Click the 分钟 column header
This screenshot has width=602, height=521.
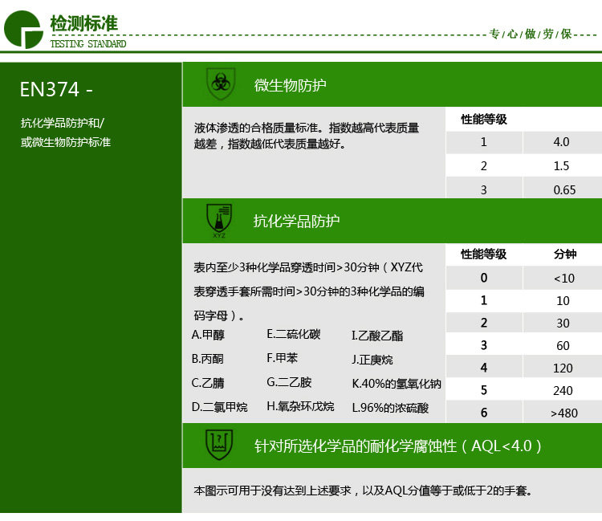click(x=565, y=254)
